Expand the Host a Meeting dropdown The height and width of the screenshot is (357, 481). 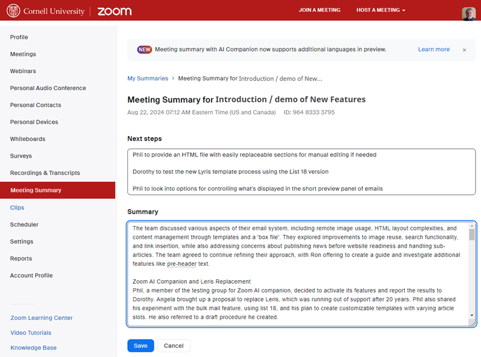tap(381, 10)
